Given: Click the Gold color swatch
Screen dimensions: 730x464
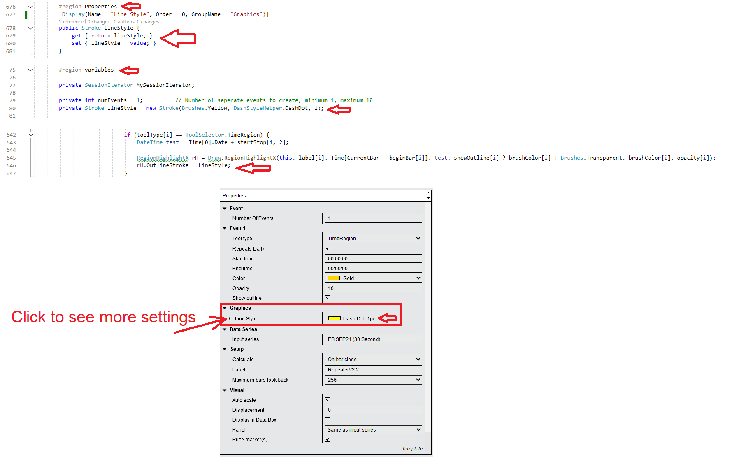Looking at the screenshot, I should point(334,278).
